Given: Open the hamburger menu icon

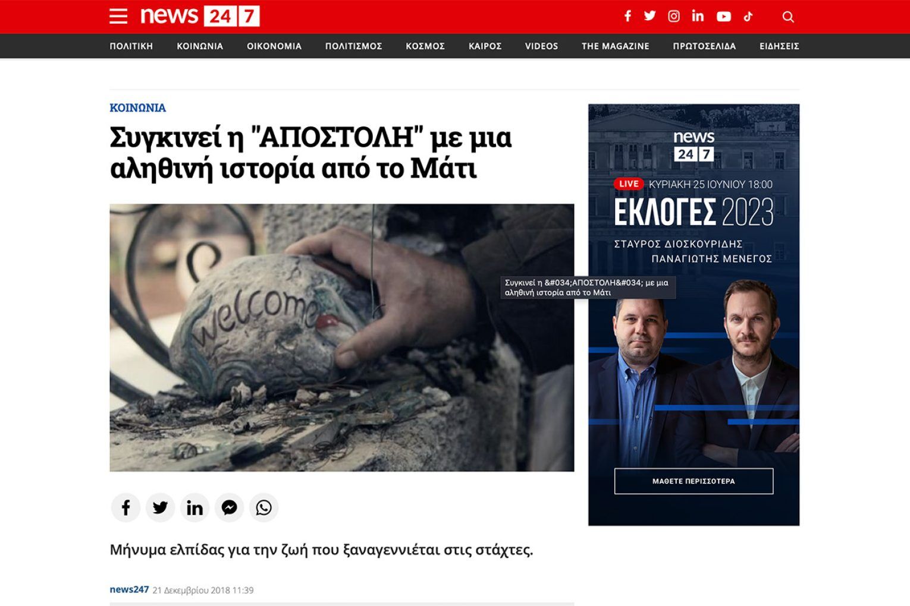Looking at the screenshot, I should click(118, 17).
